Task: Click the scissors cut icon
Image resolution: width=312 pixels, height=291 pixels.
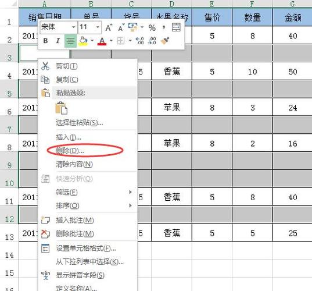Action: point(45,66)
